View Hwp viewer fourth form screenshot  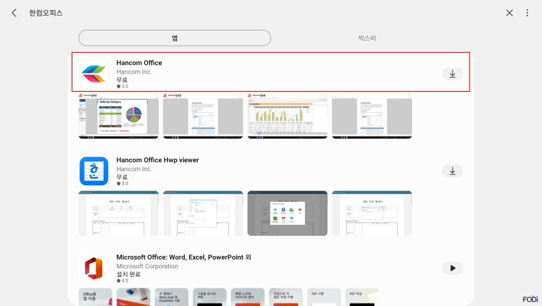pos(371,213)
